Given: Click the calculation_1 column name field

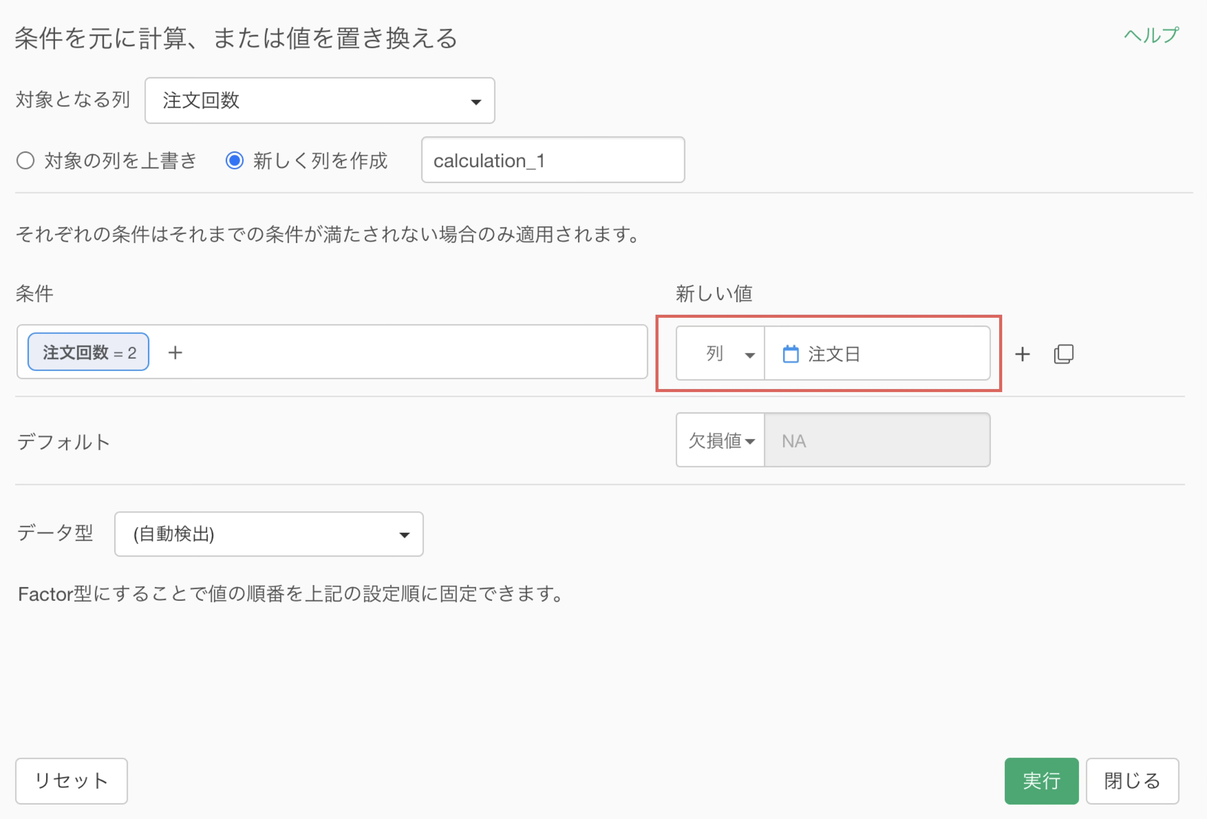Looking at the screenshot, I should [x=553, y=160].
